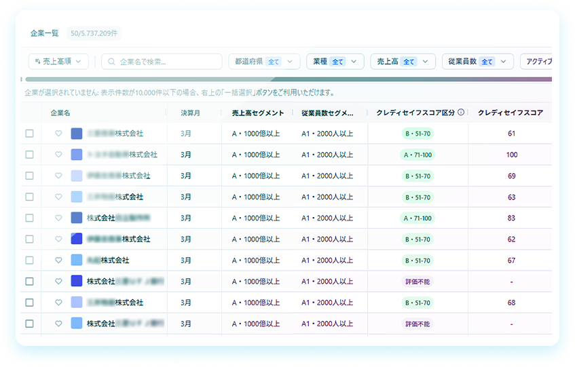Click the 決算月 column header
Image resolution: width=575 pixels, height=367 pixels.
pos(190,113)
